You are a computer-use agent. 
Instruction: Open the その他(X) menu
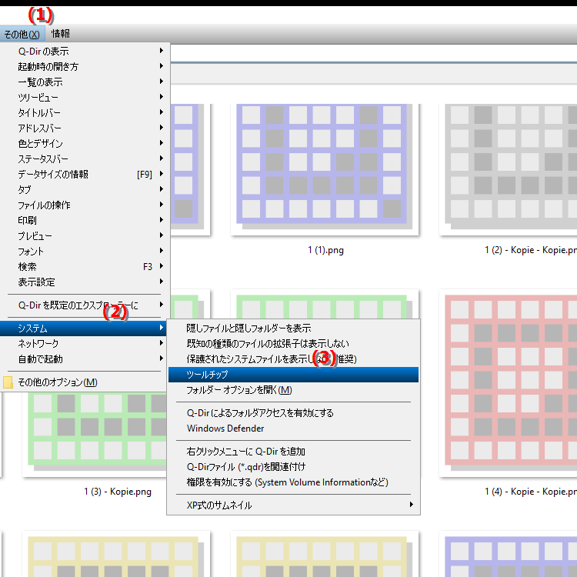pyautogui.click(x=22, y=34)
